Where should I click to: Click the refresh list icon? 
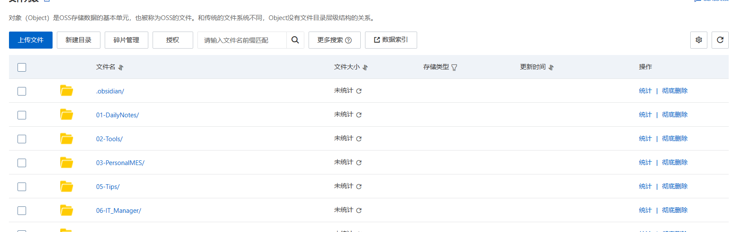(x=720, y=40)
